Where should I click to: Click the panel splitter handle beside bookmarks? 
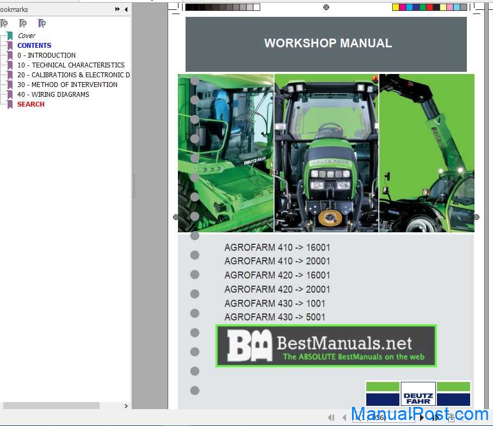click(x=134, y=186)
